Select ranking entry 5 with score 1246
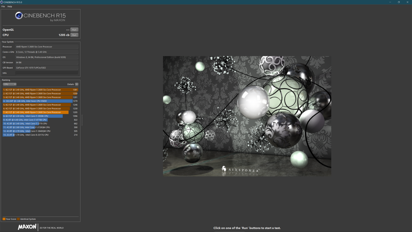This screenshot has height=232, width=412. [x=41, y=105]
